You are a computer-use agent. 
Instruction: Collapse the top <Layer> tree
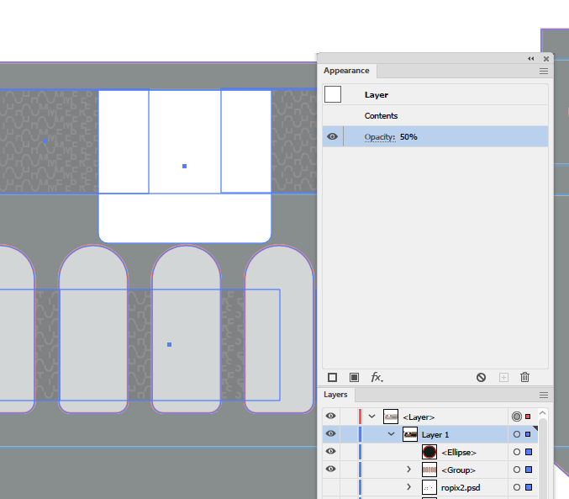371,417
